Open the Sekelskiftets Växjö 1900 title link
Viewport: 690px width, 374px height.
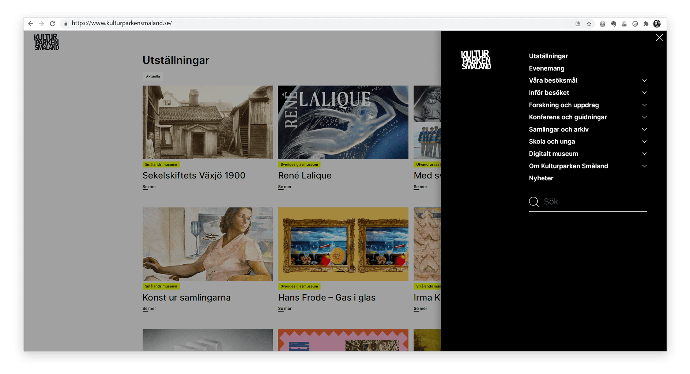point(194,175)
